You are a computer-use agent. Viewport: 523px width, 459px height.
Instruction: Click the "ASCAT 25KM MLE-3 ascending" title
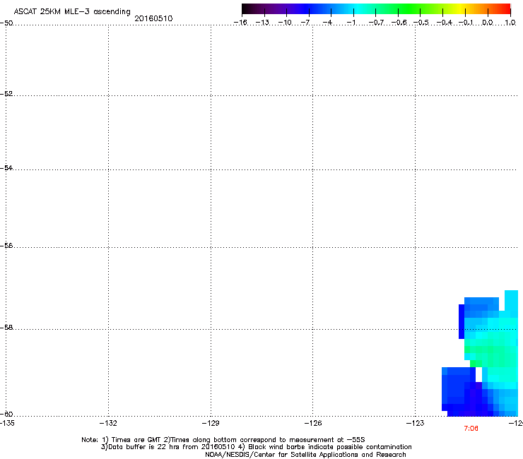(x=72, y=11)
